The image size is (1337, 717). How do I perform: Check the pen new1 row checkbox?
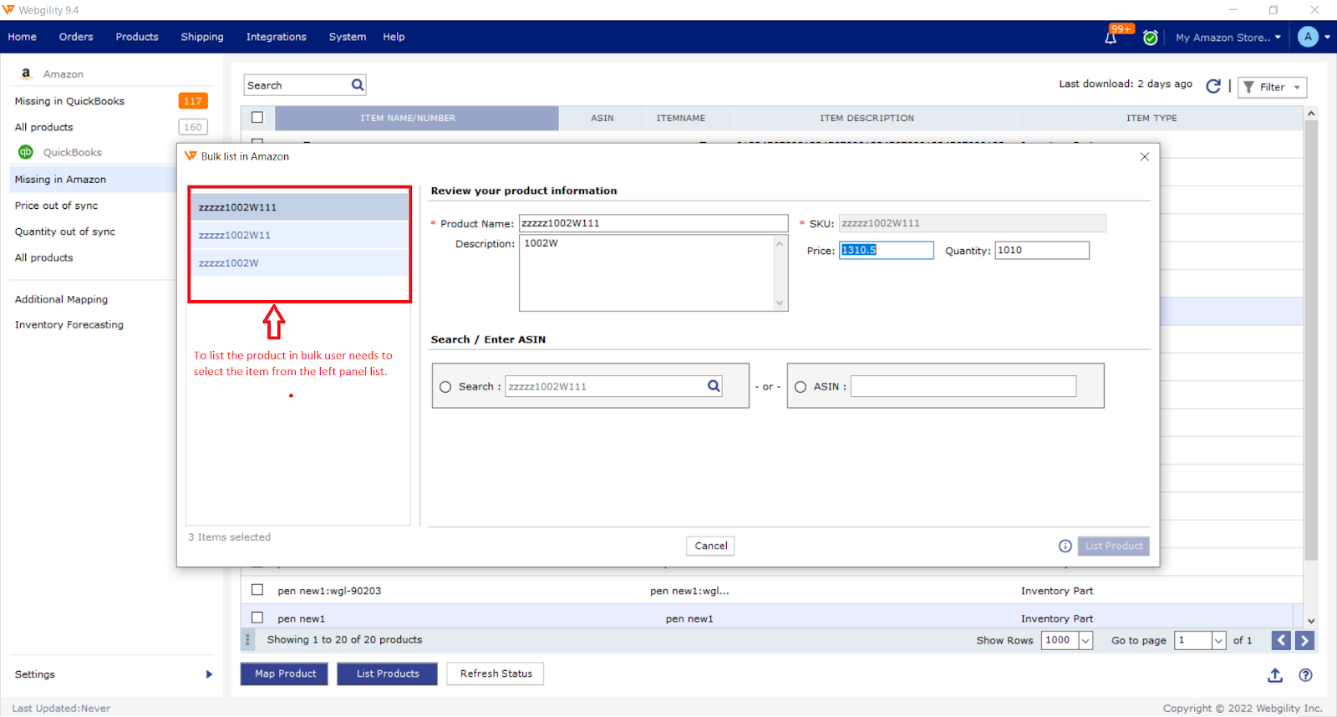pos(257,618)
